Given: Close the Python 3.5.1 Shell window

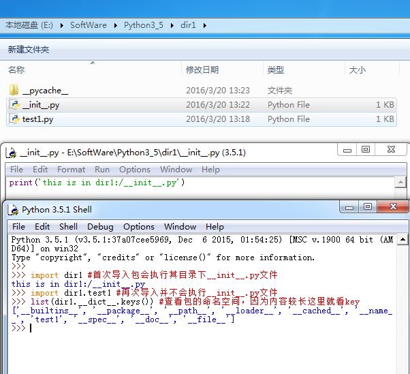Looking at the screenshot, I should click(x=393, y=207).
